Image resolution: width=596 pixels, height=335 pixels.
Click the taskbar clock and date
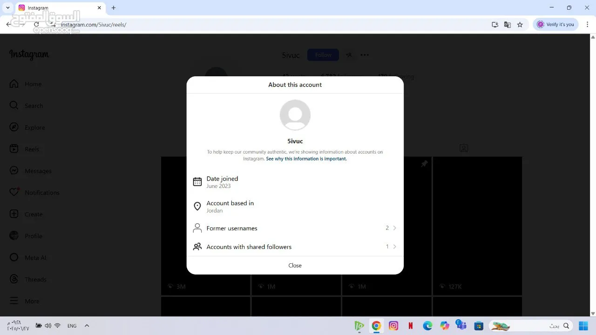[18, 326]
